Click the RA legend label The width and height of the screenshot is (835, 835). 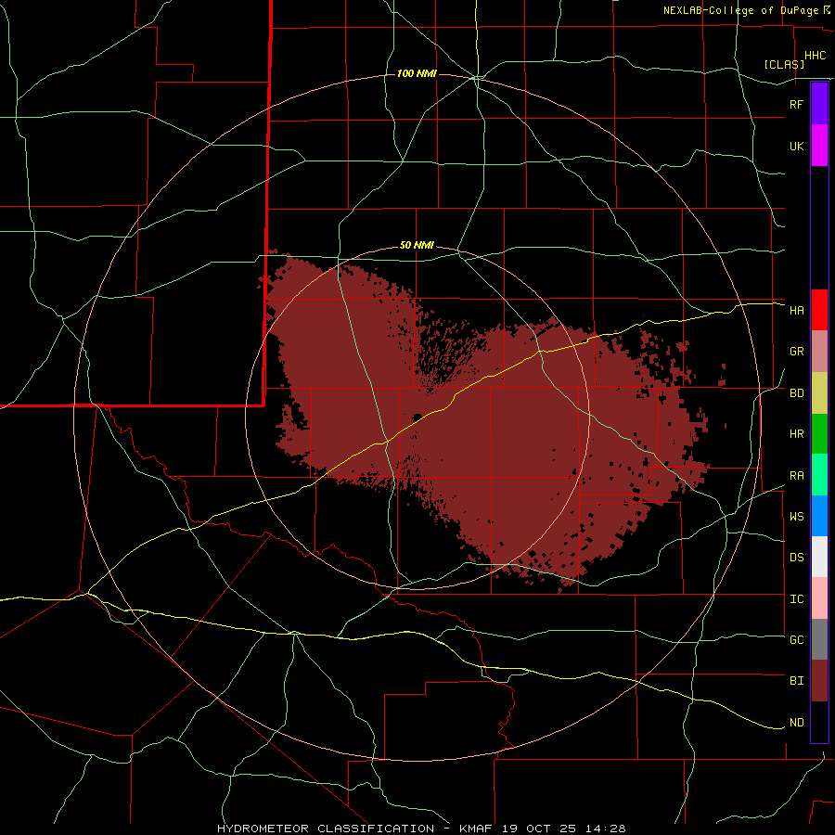pyautogui.click(x=796, y=476)
